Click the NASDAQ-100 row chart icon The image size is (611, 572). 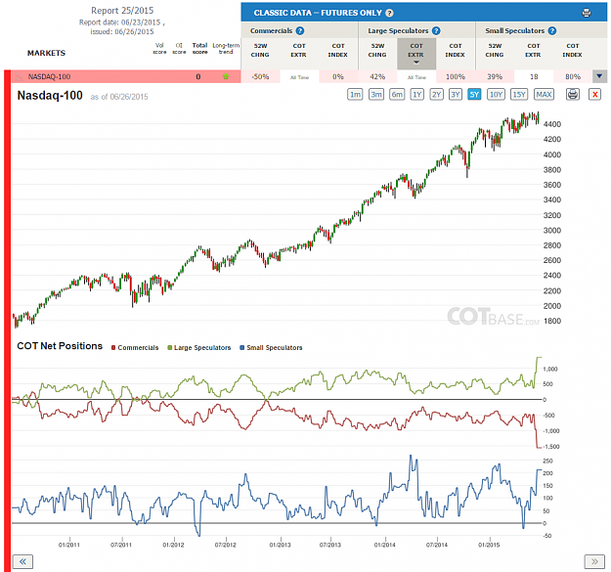[x=20, y=77]
